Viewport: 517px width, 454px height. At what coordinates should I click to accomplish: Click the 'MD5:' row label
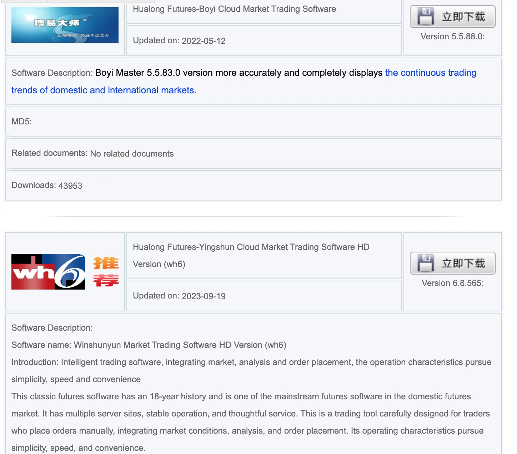[22, 122]
